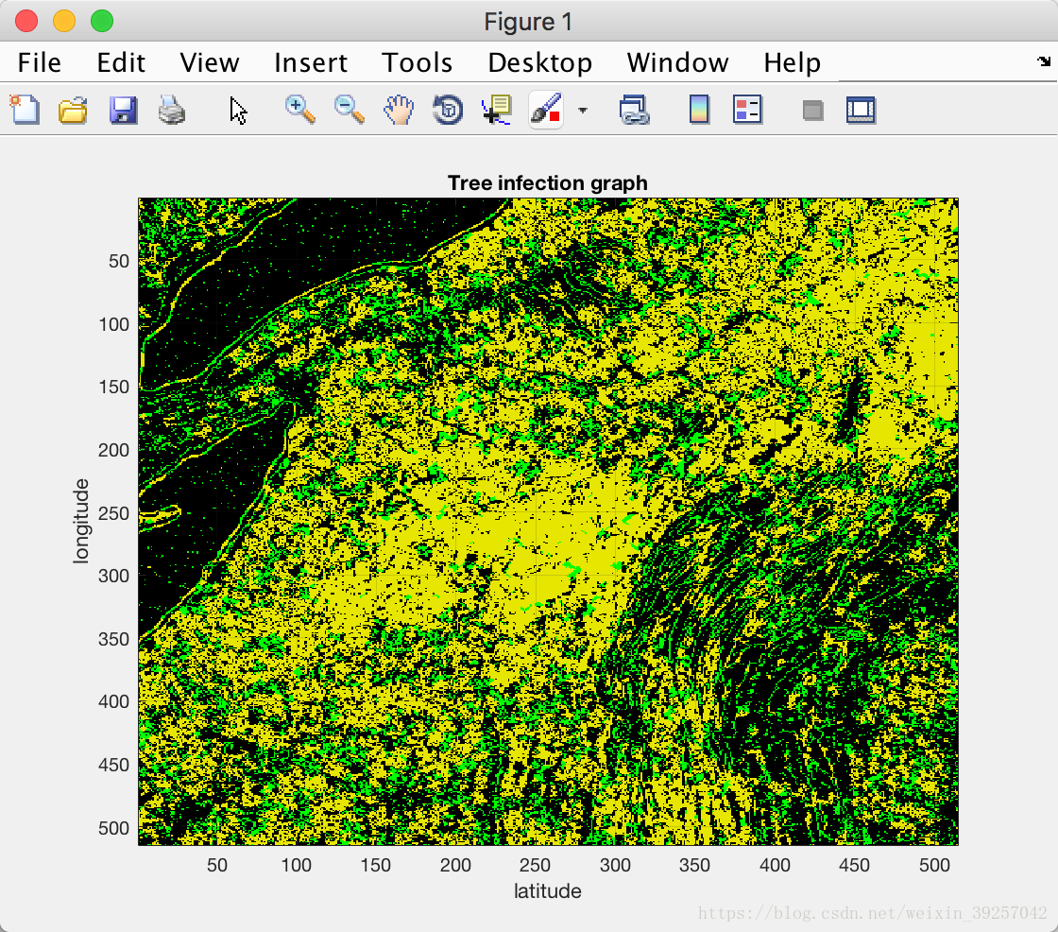This screenshot has height=932, width=1058.
Task: Open the brush color dropdown arrow
Action: tap(582, 110)
